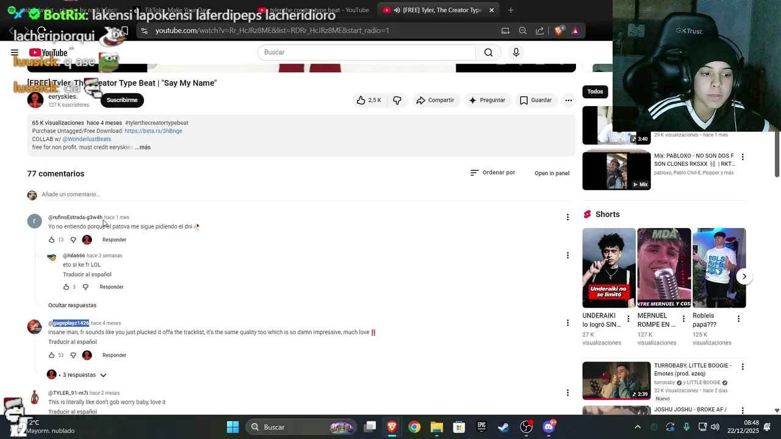Show next Shorts with right arrow
781x439 pixels.
tap(744, 276)
